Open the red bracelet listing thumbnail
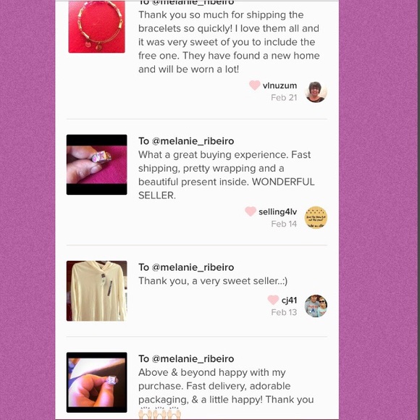The image size is (420, 420). [97, 27]
